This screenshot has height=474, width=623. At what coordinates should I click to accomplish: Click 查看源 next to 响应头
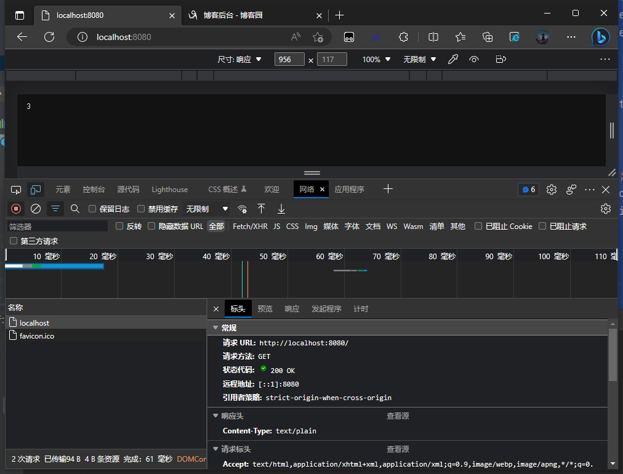pyautogui.click(x=398, y=416)
